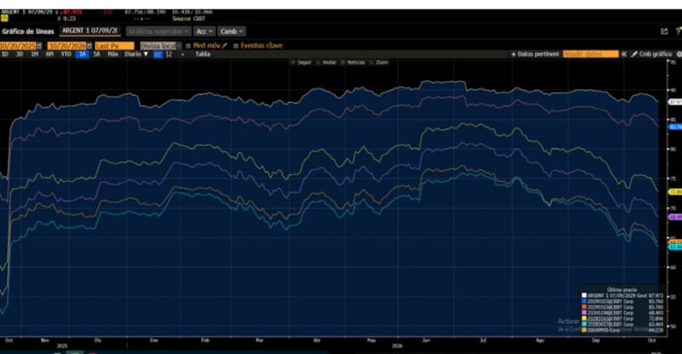Click the double-chevron collapse icon

[624, 54]
